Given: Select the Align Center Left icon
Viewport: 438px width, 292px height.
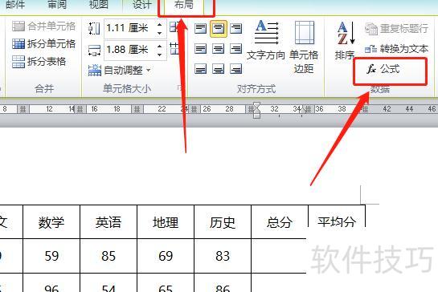Looking at the screenshot, I should click(201, 48).
